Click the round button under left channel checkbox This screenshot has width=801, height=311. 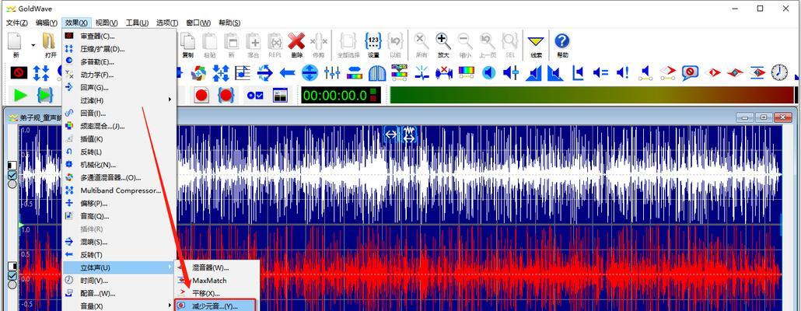click(x=12, y=183)
